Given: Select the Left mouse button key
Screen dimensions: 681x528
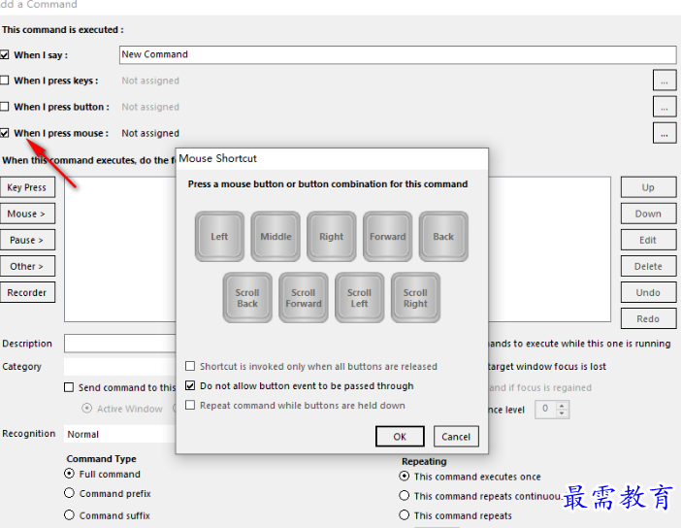Looking at the screenshot, I should [x=219, y=237].
